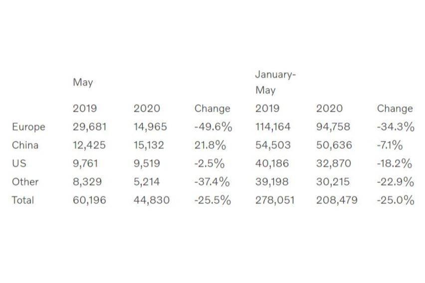Select US May 2019 value 9,761
Screen dimensions: 425x283
(85, 163)
